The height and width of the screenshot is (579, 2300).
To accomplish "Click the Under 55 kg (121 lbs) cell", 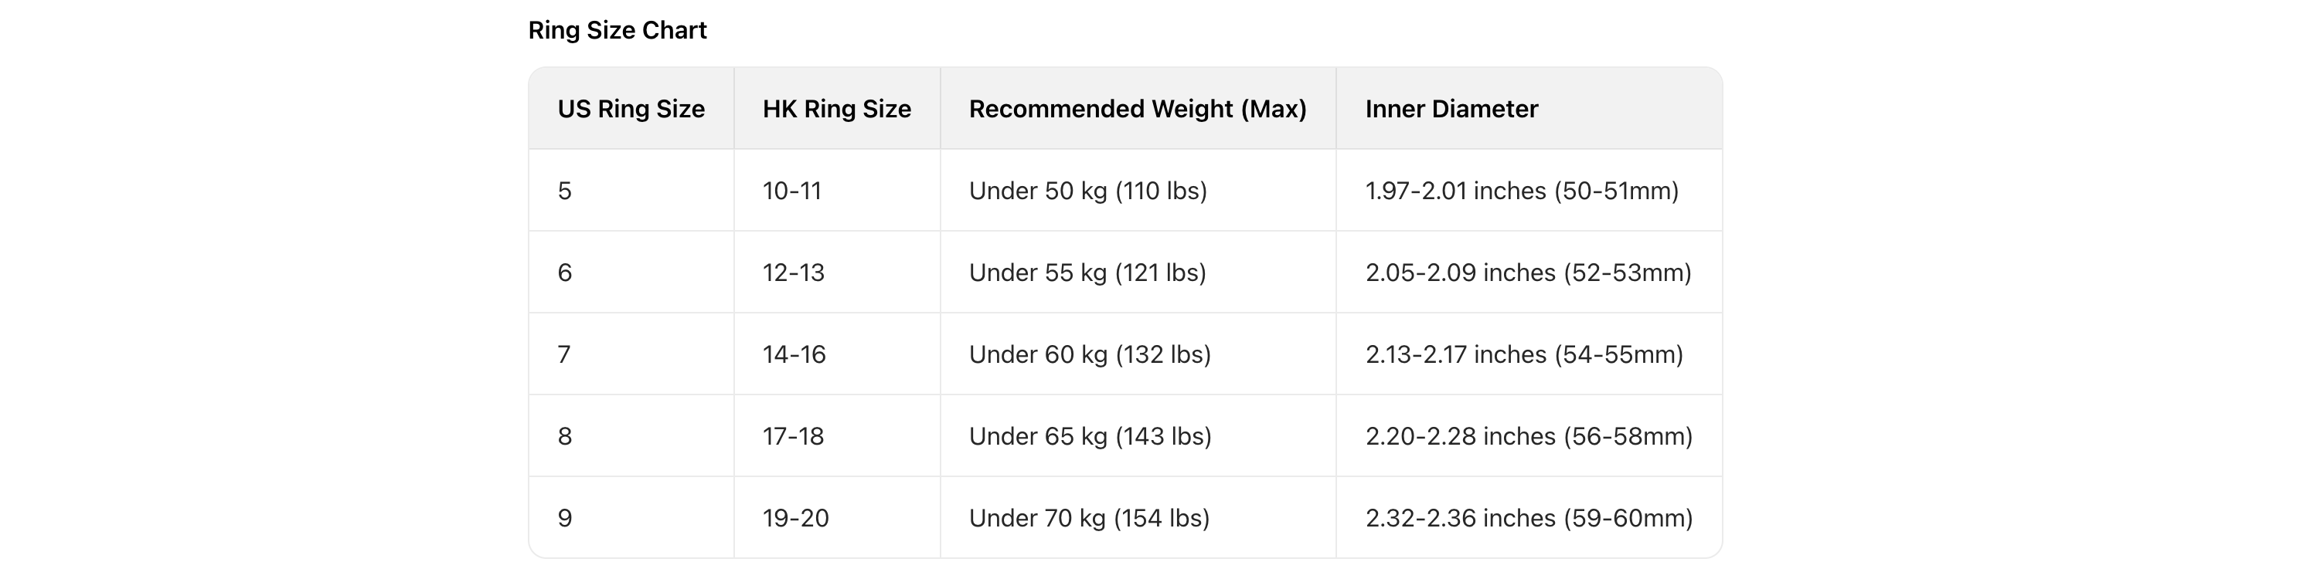I will [x=1087, y=273].
